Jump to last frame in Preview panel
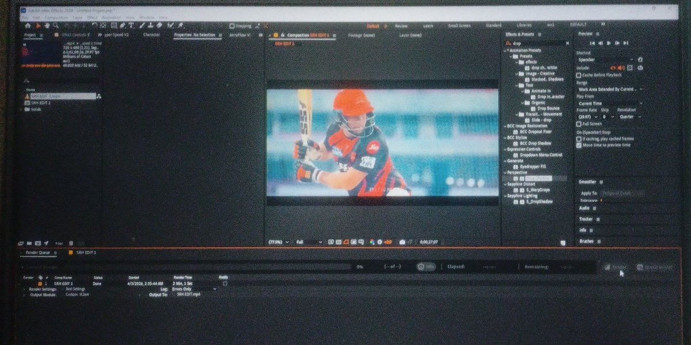Viewport: 691px width, 345px height. click(x=627, y=43)
